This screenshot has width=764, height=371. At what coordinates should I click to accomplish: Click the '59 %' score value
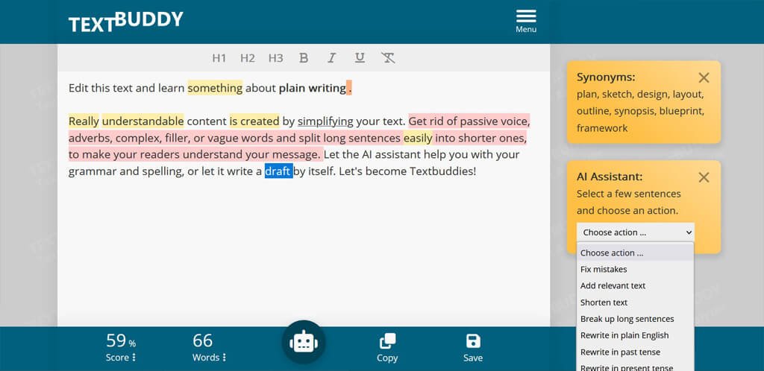pos(121,340)
